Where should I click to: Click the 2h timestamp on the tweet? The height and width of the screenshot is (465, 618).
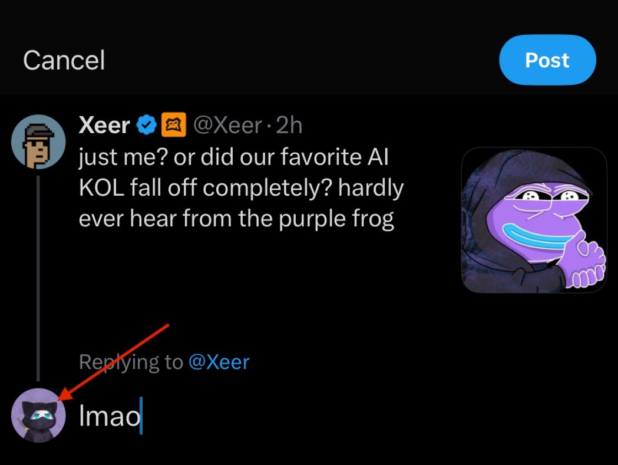click(289, 125)
